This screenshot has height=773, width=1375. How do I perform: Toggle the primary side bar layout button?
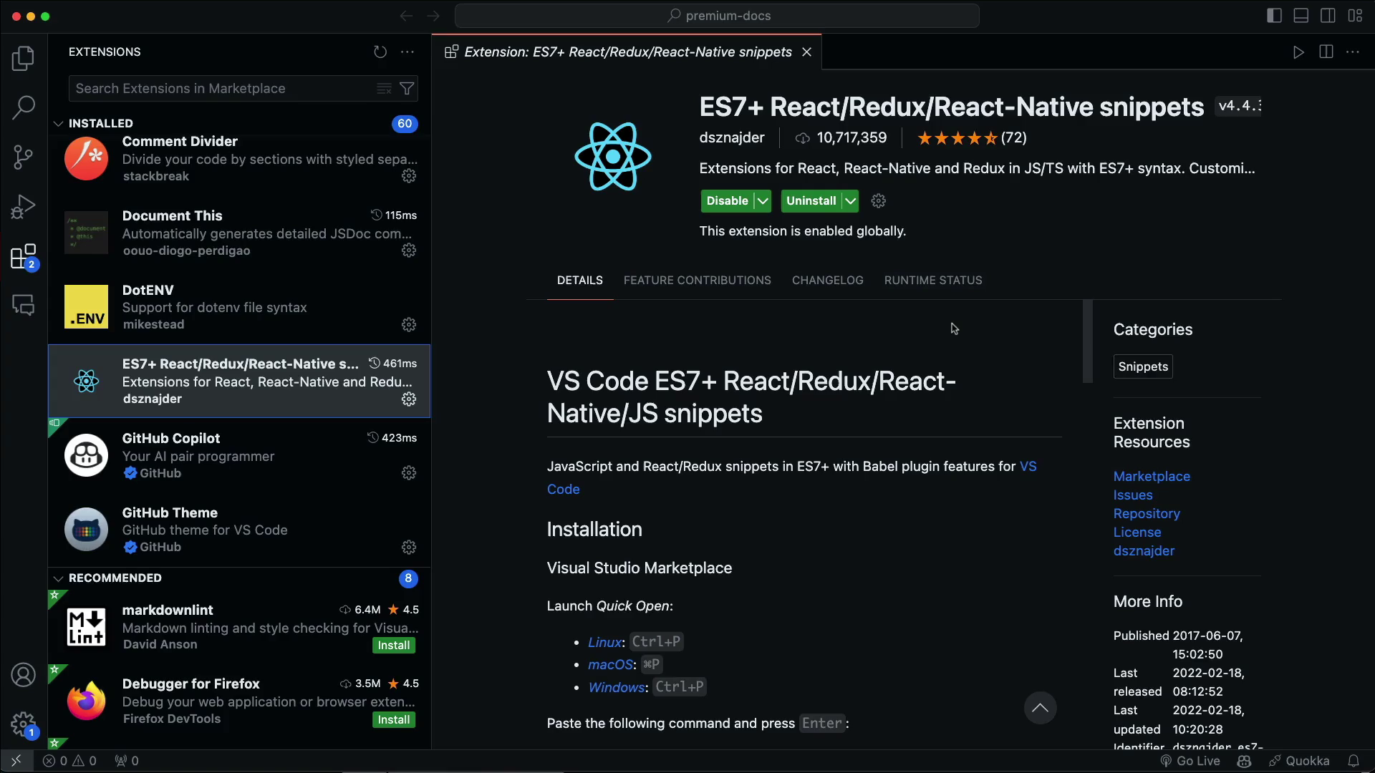pyautogui.click(x=1274, y=16)
